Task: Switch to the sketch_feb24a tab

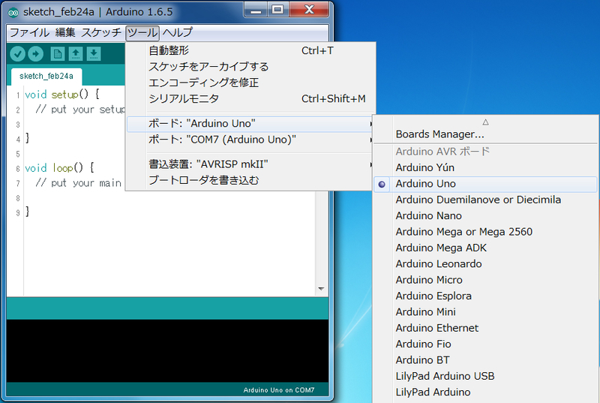Action: pos(46,77)
